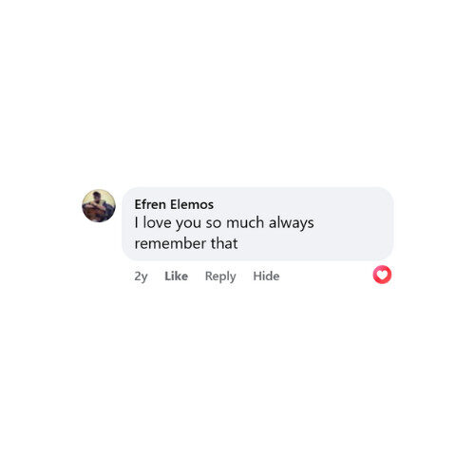Click the '2y' age label under comment
Image resolution: width=475 pixels, height=475 pixels.
pyautogui.click(x=141, y=276)
